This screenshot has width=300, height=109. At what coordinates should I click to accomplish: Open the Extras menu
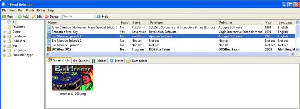tap(41, 10)
